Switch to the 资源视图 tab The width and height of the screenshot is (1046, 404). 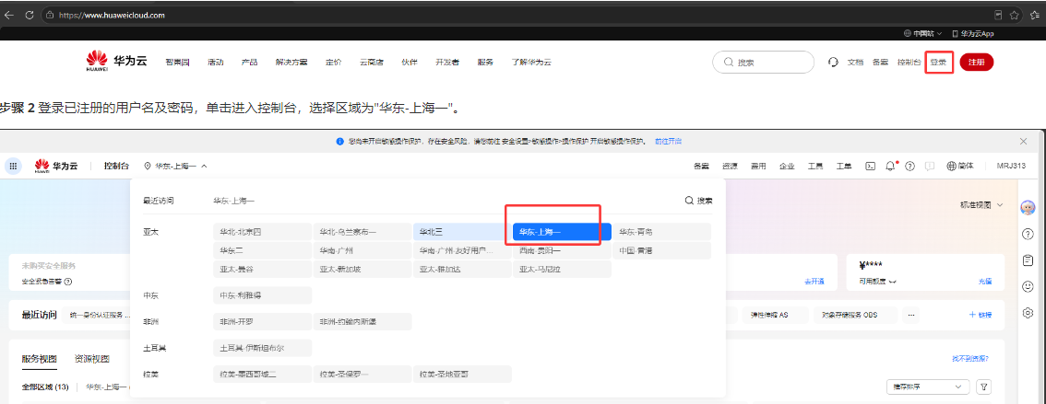pyautogui.click(x=92, y=360)
